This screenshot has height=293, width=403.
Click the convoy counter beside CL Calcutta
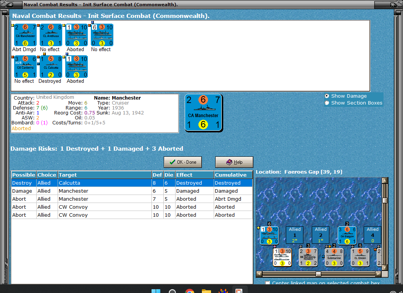[77, 66]
